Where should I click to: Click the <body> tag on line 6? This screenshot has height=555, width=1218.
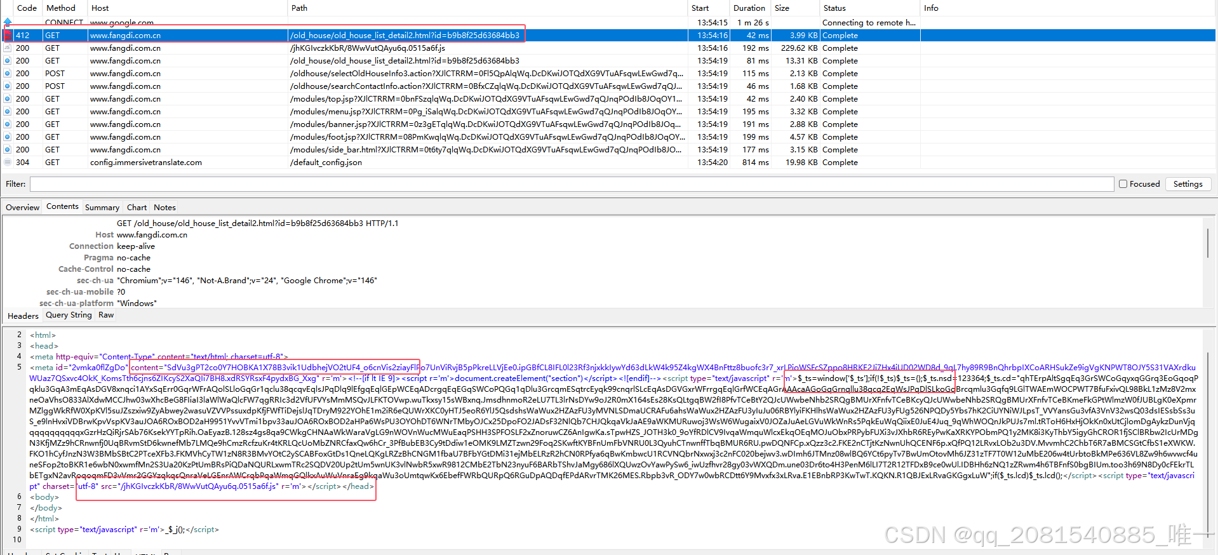click(x=44, y=497)
